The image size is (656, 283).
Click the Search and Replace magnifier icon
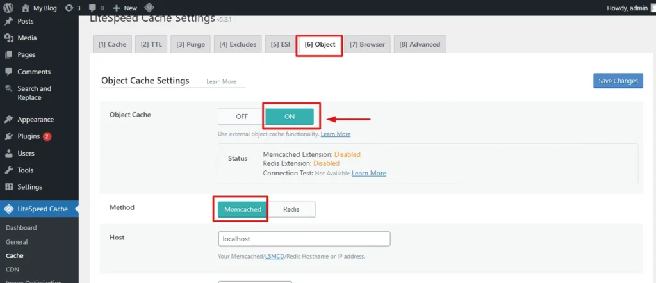[9, 88]
